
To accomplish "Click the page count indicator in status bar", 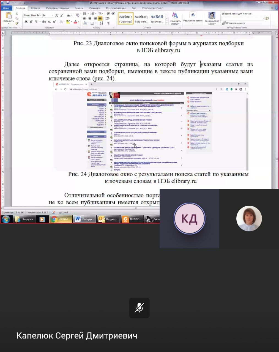I will click(x=13, y=213).
